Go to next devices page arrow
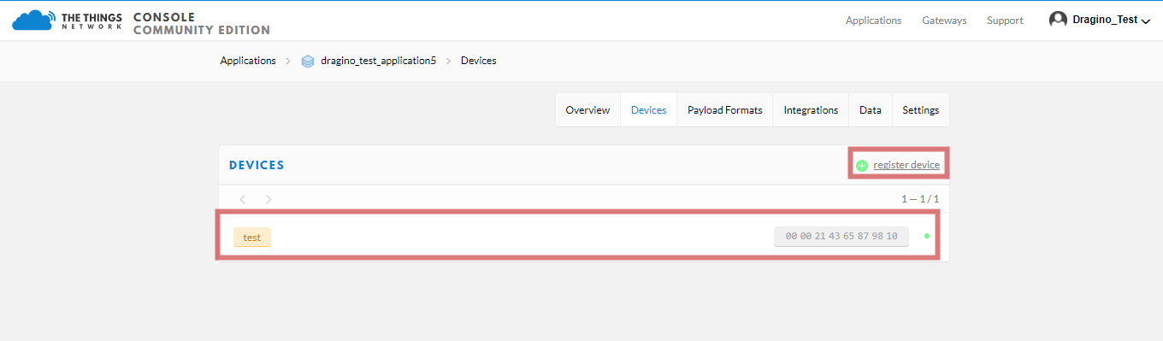1163x341 pixels. pos(269,199)
